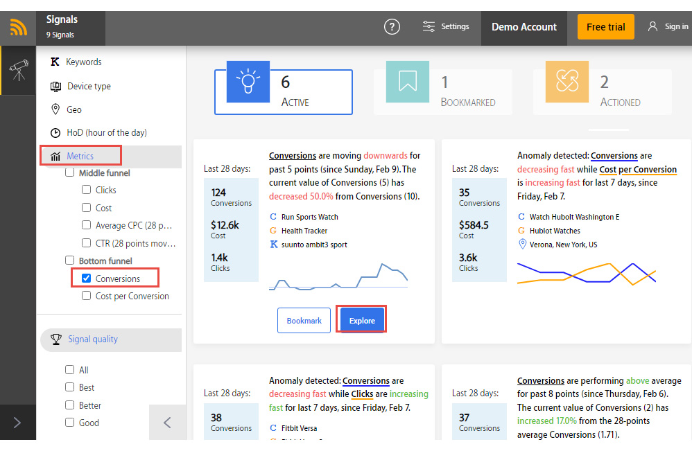
Task: Click the 38 Conversions stat
Action: 231,423
